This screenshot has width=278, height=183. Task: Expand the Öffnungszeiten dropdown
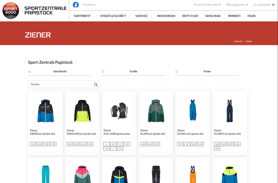pyautogui.click(x=237, y=5)
